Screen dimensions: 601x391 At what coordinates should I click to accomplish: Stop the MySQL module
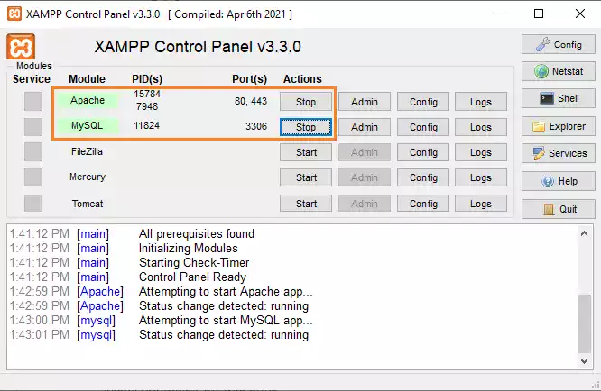tap(306, 127)
